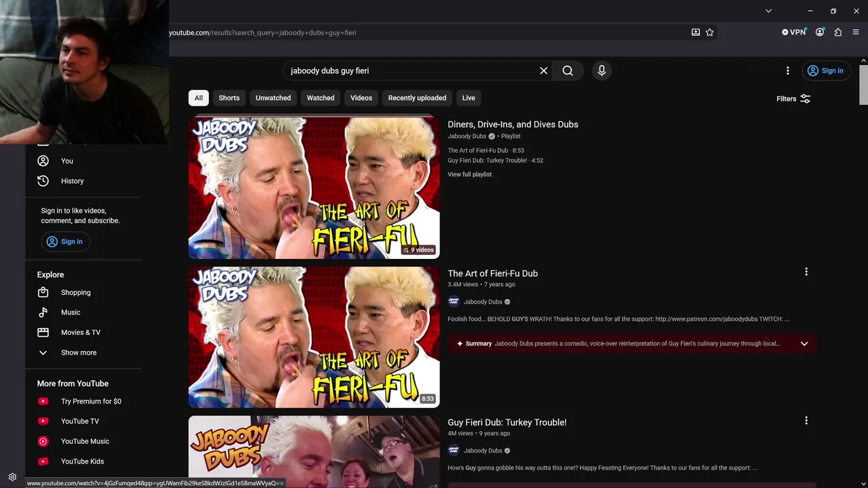Click the Shopping bag icon under Explore
Screen dimensions: 868x488
pyautogui.click(x=43, y=292)
